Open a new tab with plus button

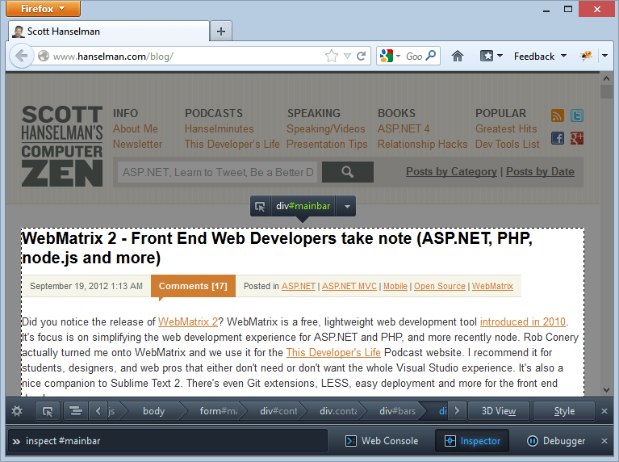tap(221, 31)
